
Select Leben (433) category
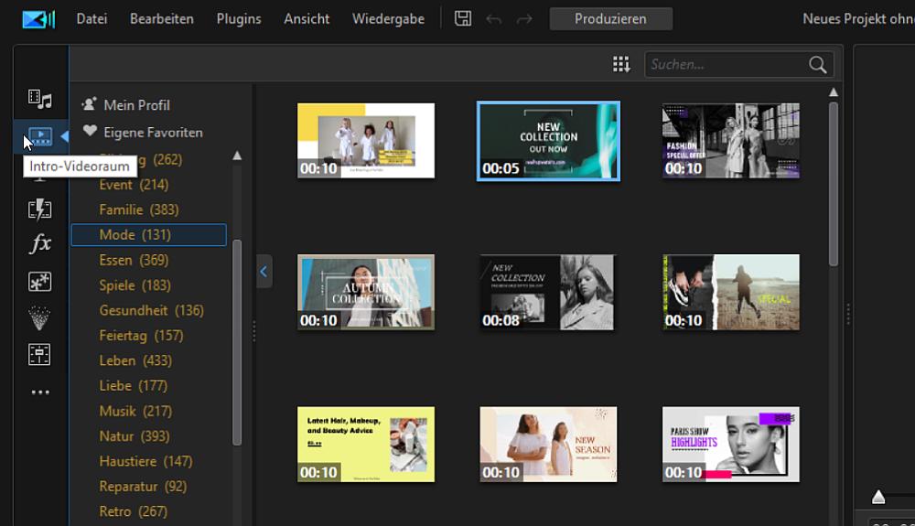[x=135, y=360]
